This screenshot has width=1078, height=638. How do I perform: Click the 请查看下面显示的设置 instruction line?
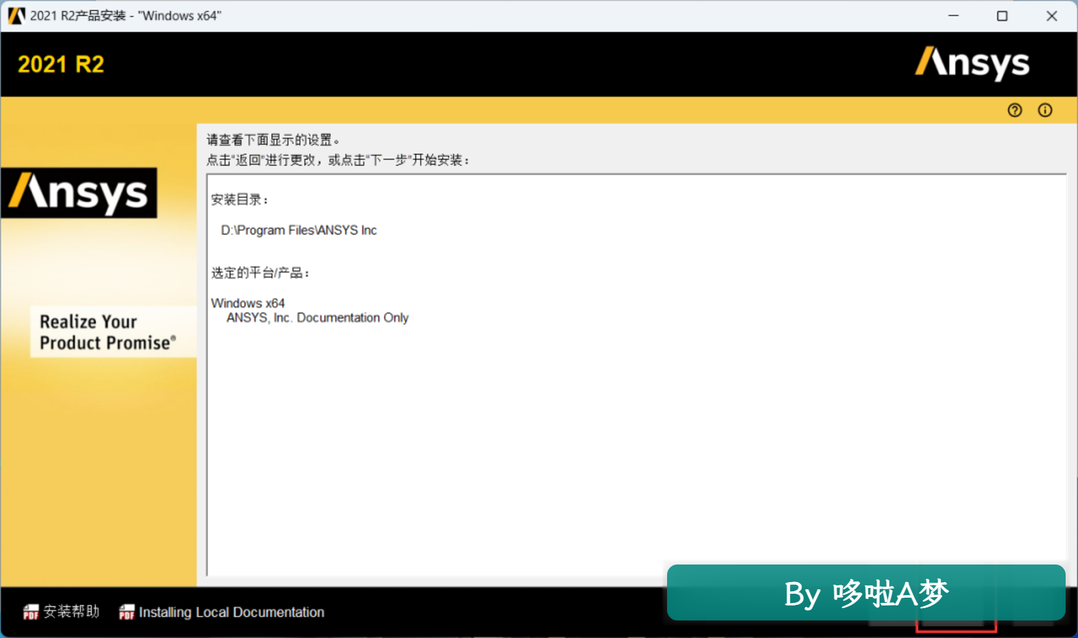[x=273, y=140]
